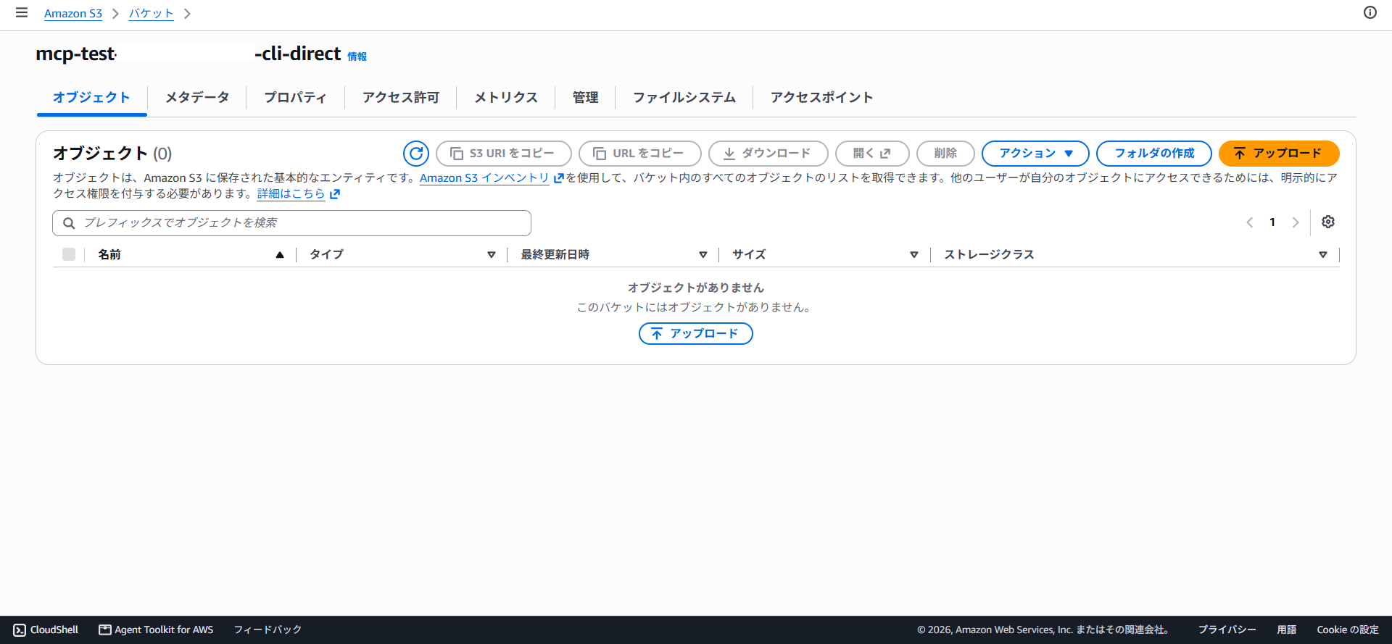Open the ファイルシステム tab
Image resolution: width=1392 pixels, height=644 pixels.
[684, 98]
